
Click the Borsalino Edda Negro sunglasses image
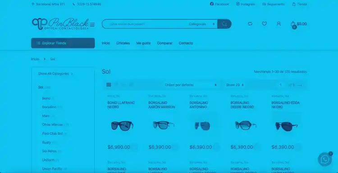click(x=286, y=126)
